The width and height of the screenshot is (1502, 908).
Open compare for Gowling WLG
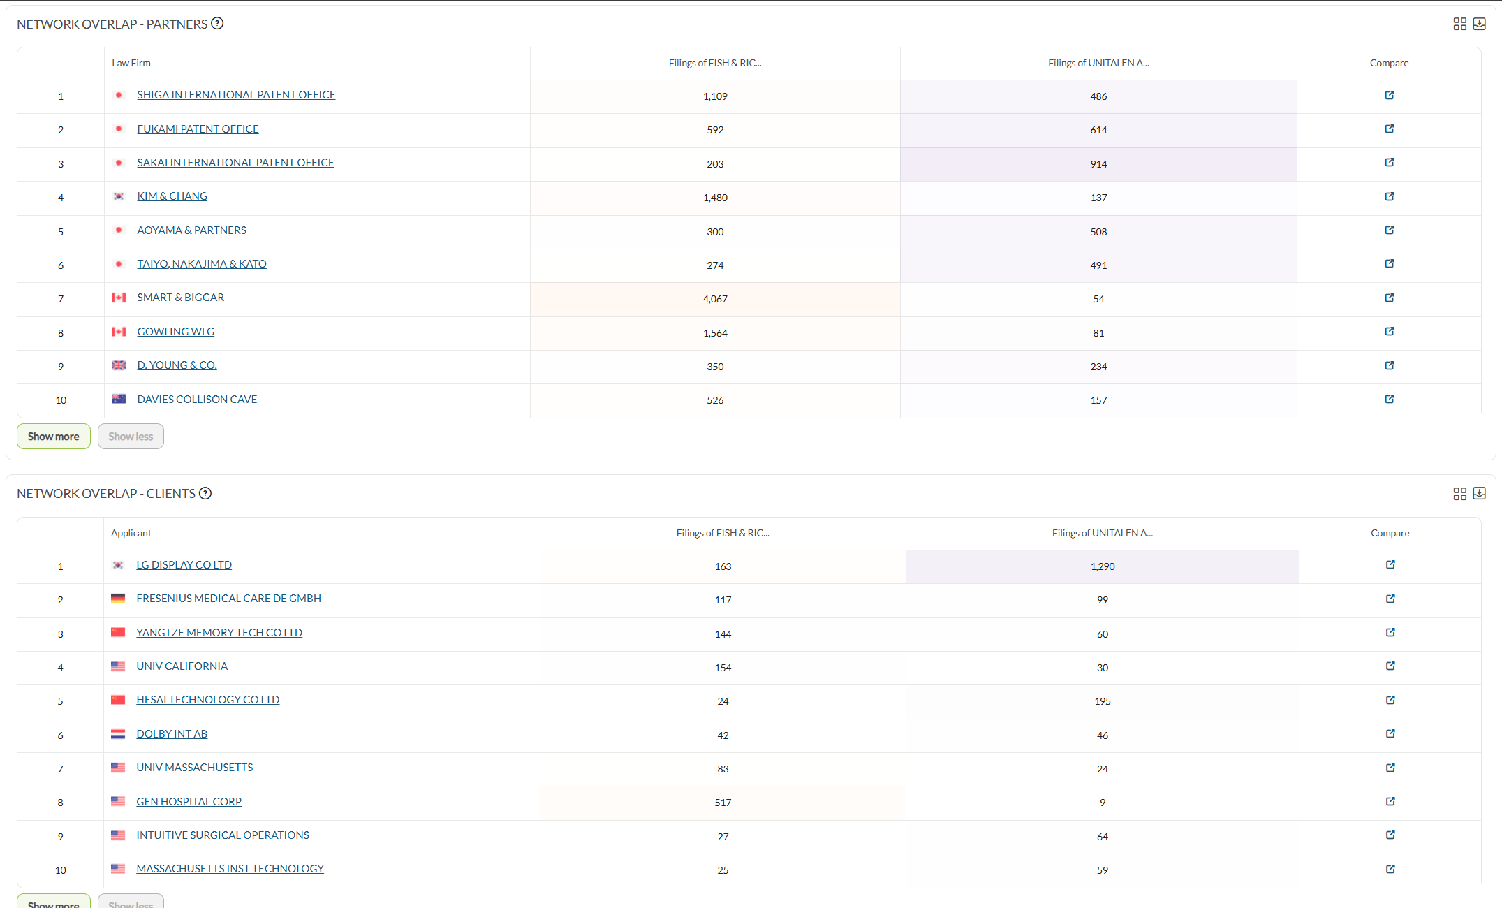1389,332
